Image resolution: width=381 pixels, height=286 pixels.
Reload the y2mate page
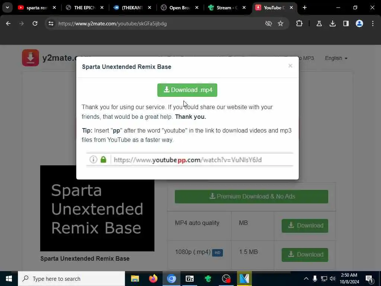[x=35, y=23]
